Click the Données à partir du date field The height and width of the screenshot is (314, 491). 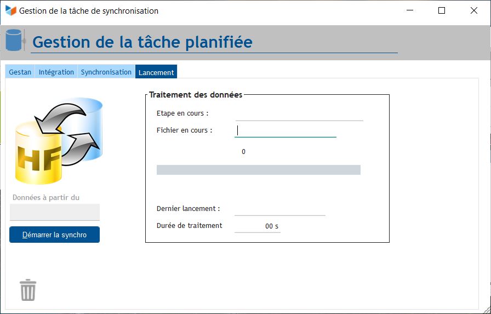pos(55,212)
